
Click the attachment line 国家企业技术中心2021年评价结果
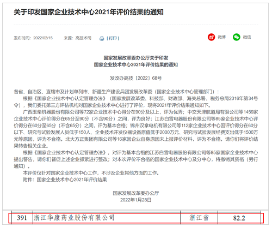coord(72,180)
